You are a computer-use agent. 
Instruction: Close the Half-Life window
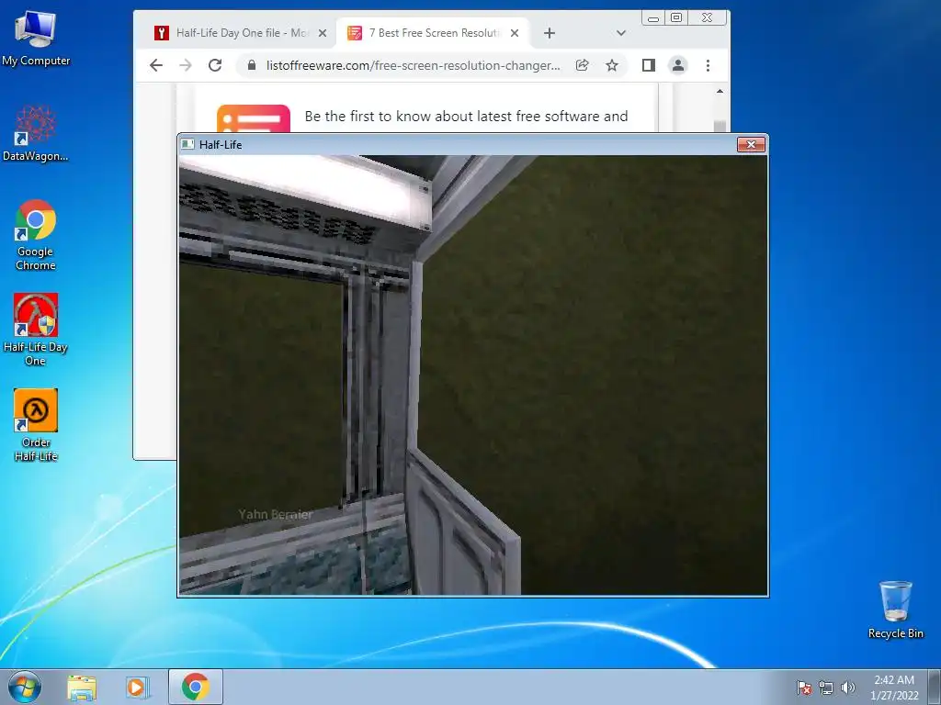pyautogui.click(x=751, y=144)
